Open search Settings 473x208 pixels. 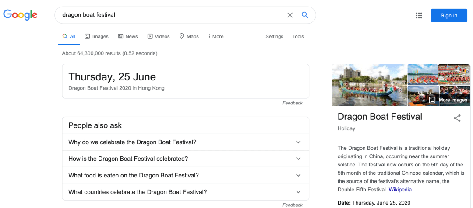274,37
